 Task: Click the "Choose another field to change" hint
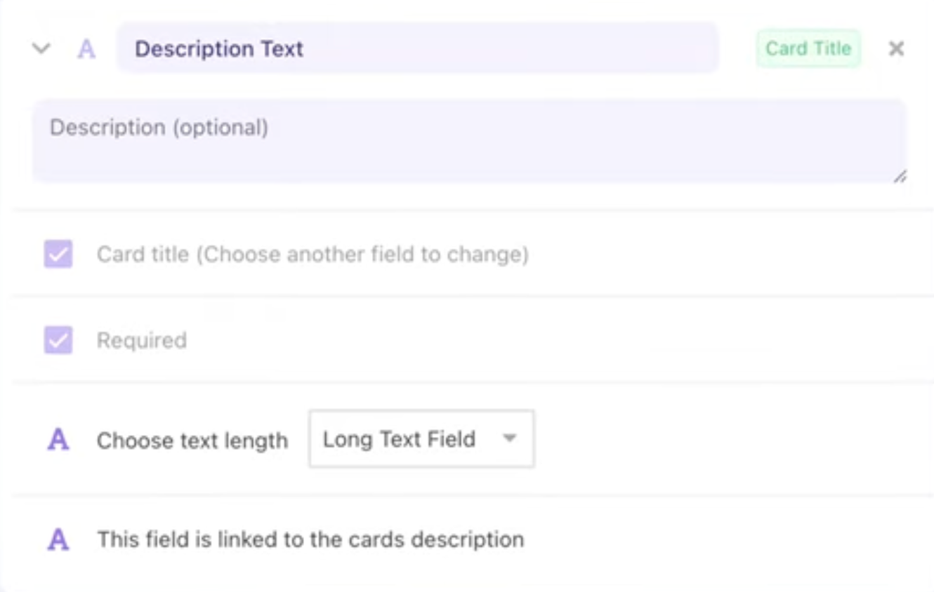[x=362, y=254]
